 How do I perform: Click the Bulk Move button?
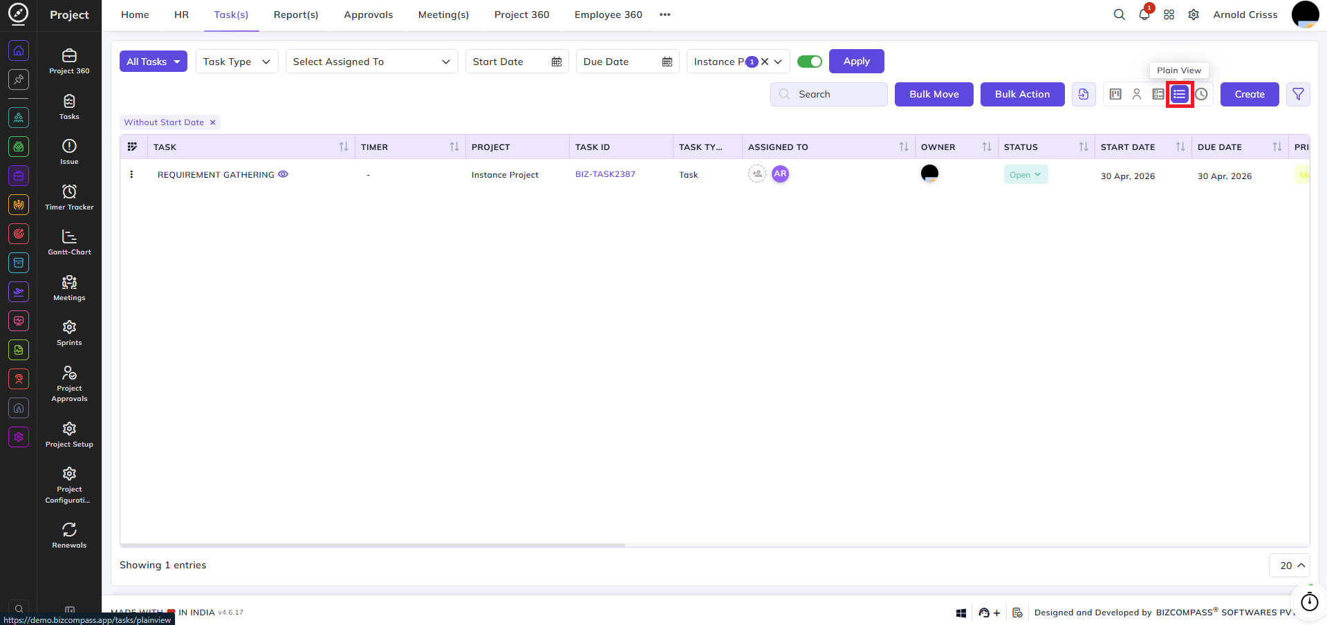tap(934, 94)
